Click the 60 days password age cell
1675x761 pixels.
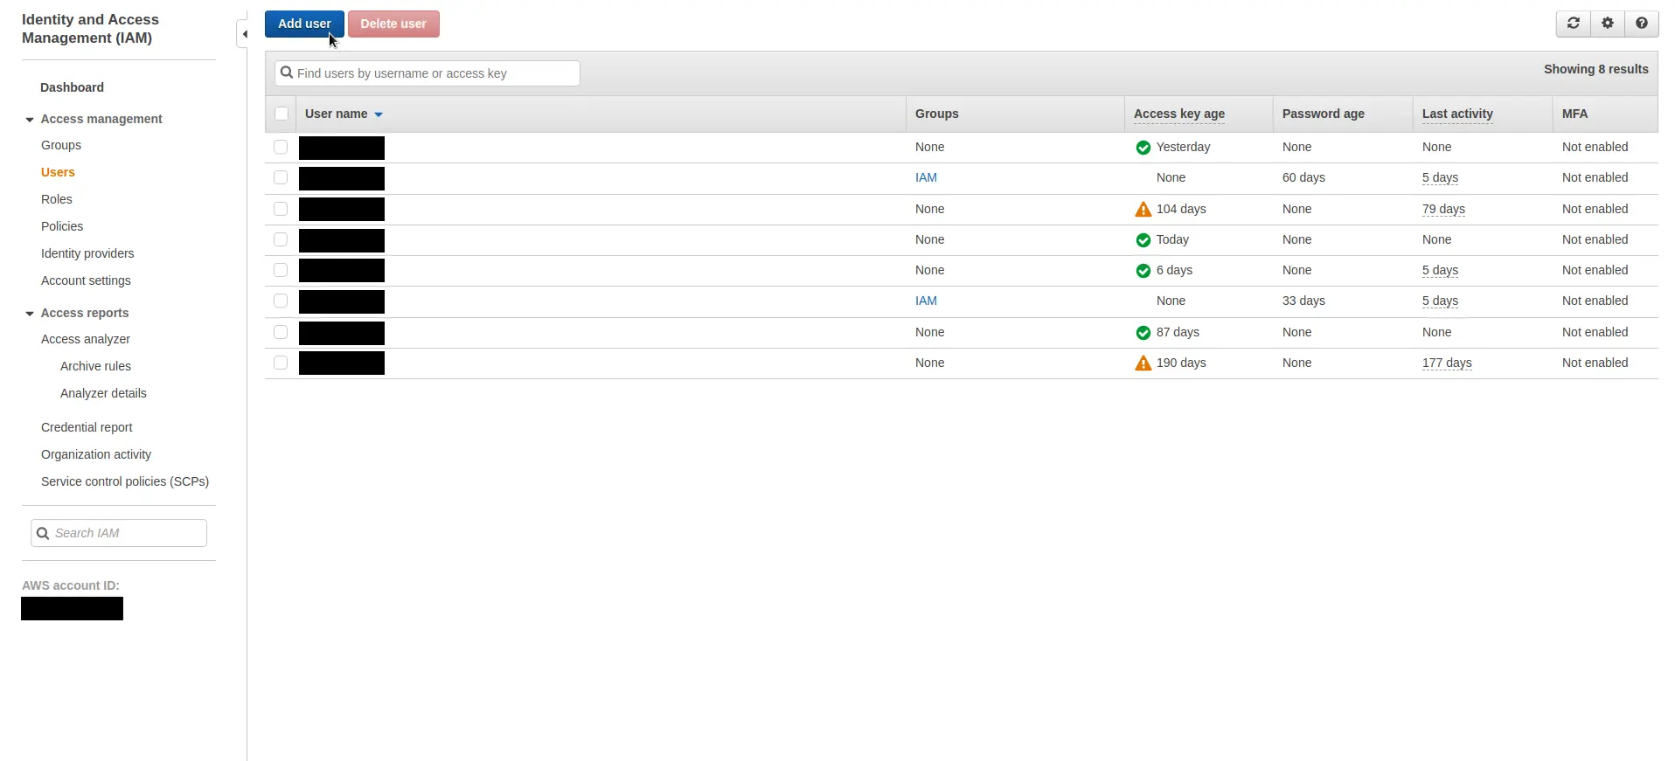(1303, 177)
